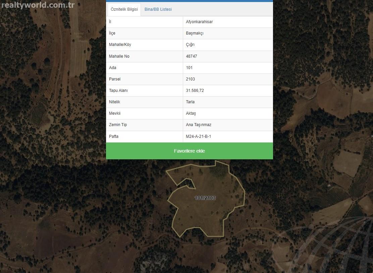Image resolution: width=373 pixels, height=273 pixels.
Task: Click the İl row label
Action: [x=110, y=22]
